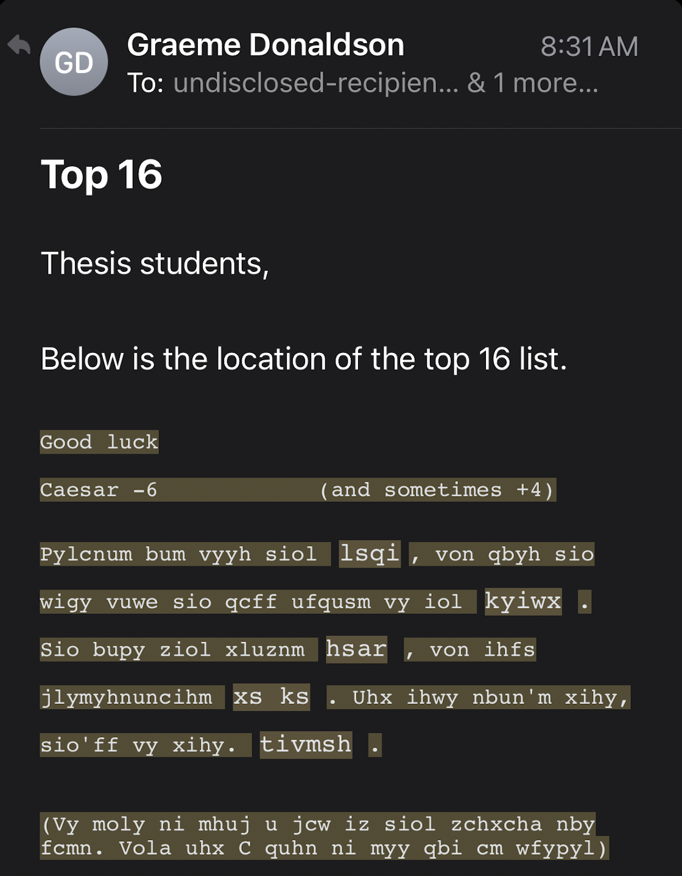Tap the enlarged text 'xs ks'
The image size is (682, 876).
271,697
